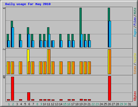Viewport: 138px width, 107px height.
Task: Click day 12 on the x-axis
Action: point(53,104)
